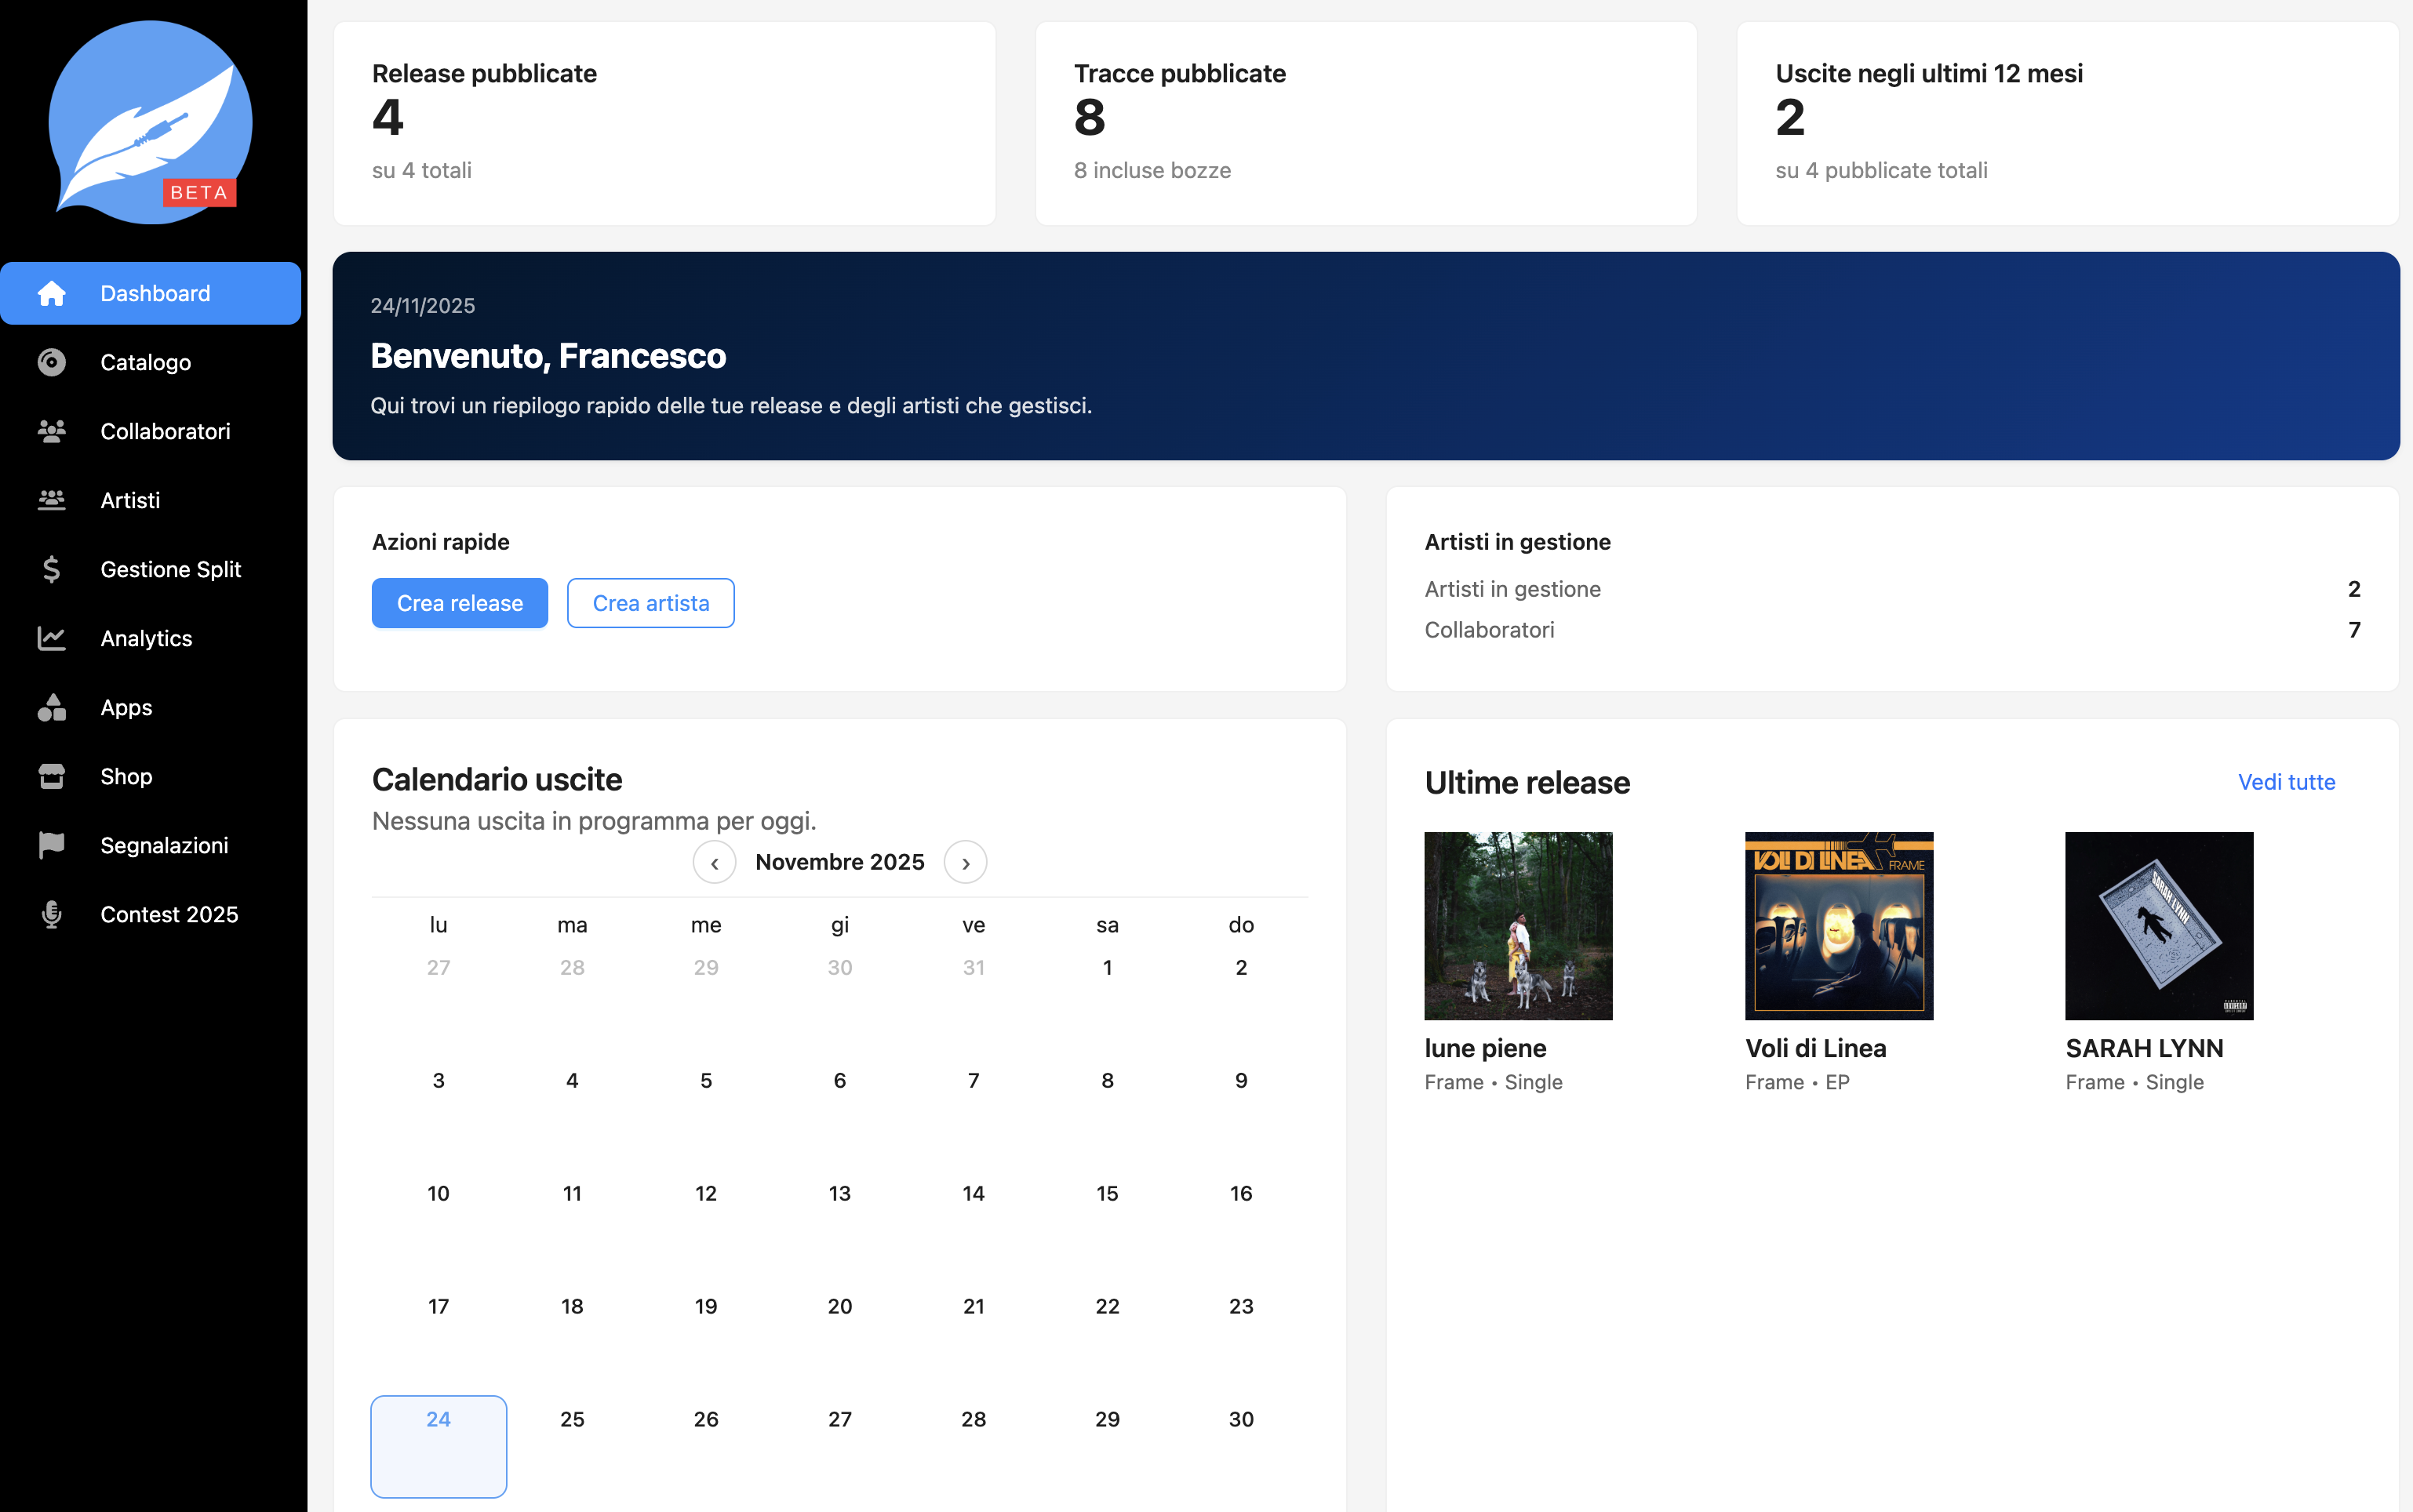Image resolution: width=2413 pixels, height=1512 pixels.
Task: Go to previous month in the calendar
Action: click(x=714, y=861)
